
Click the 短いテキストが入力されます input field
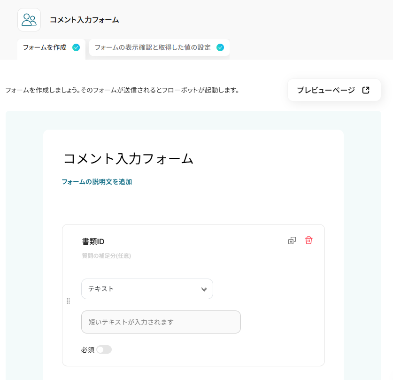(x=161, y=322)
